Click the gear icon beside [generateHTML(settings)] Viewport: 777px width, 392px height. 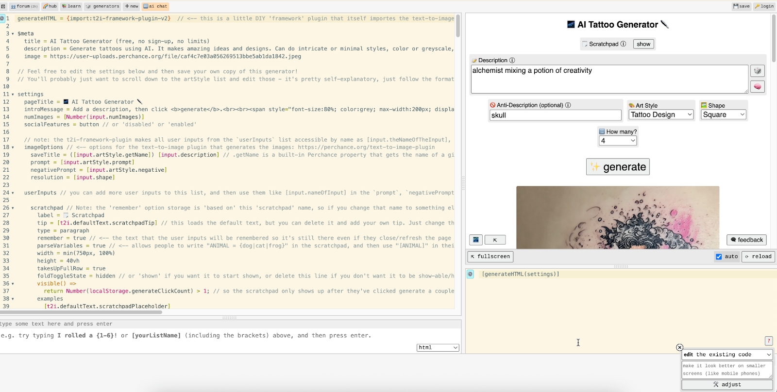pos(470,275)
